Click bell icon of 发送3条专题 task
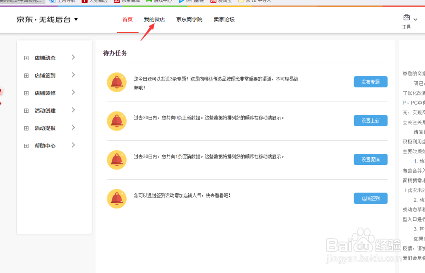This screenshot has width=425, height=273. click(x=117, y=82)
